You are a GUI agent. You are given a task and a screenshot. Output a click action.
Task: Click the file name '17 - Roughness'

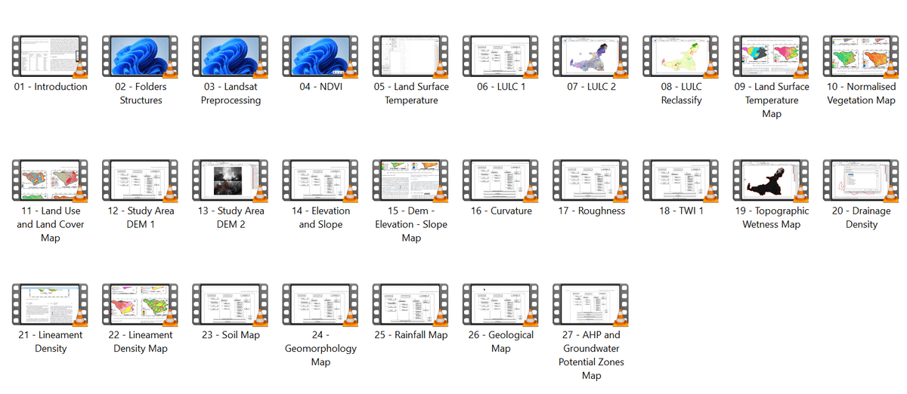[x=591, y=211]
